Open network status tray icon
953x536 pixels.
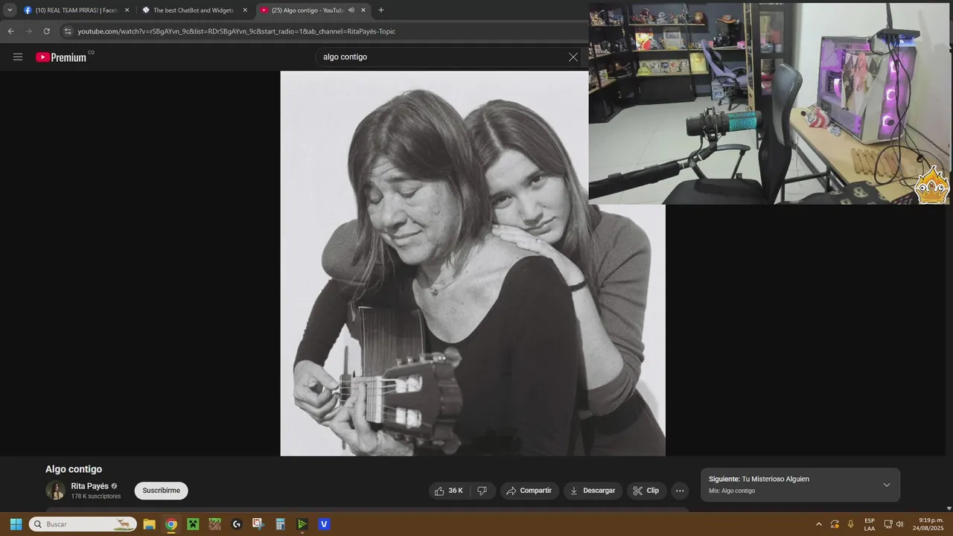pyautogui.click(x=888, y=524)
